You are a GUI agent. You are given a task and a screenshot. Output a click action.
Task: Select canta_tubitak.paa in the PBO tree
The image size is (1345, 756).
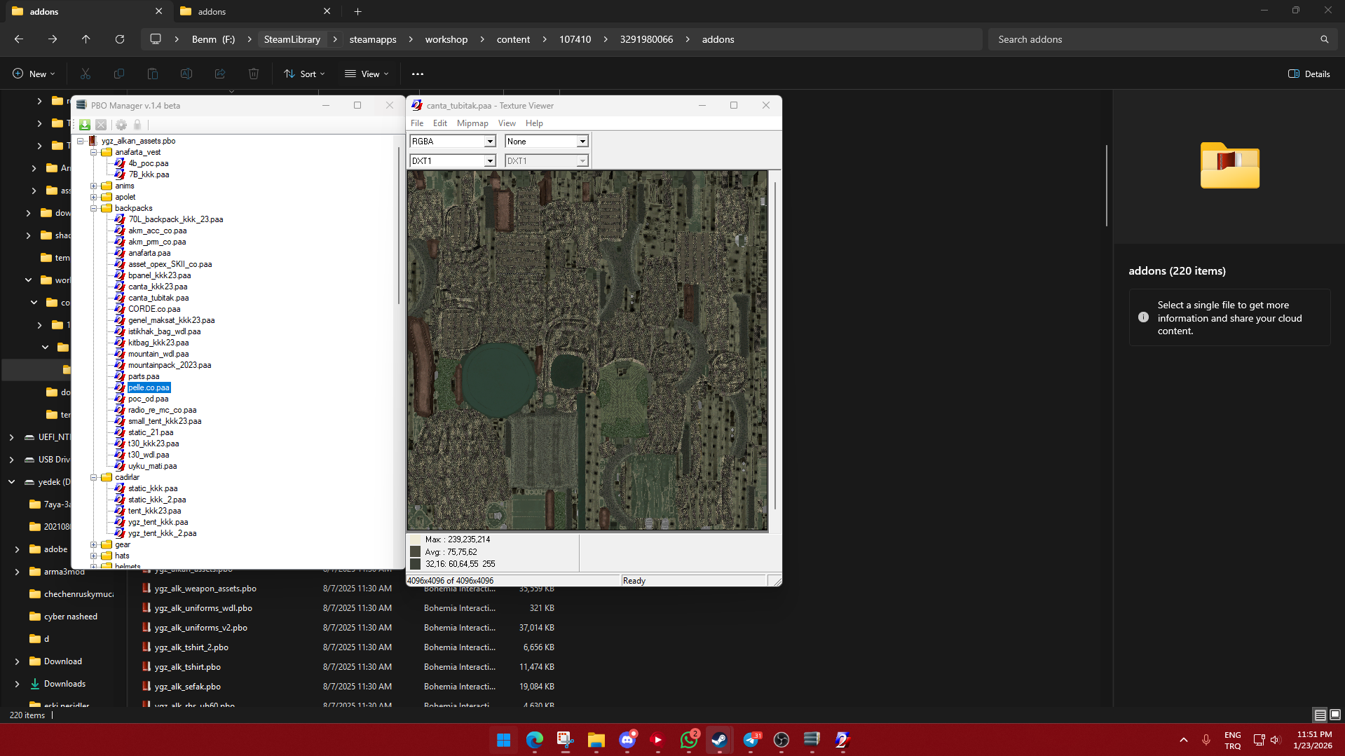coord(158,298)
